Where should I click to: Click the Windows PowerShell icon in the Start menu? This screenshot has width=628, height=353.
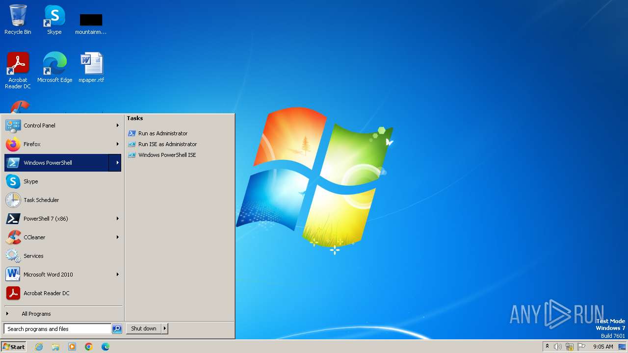point(13,163)
